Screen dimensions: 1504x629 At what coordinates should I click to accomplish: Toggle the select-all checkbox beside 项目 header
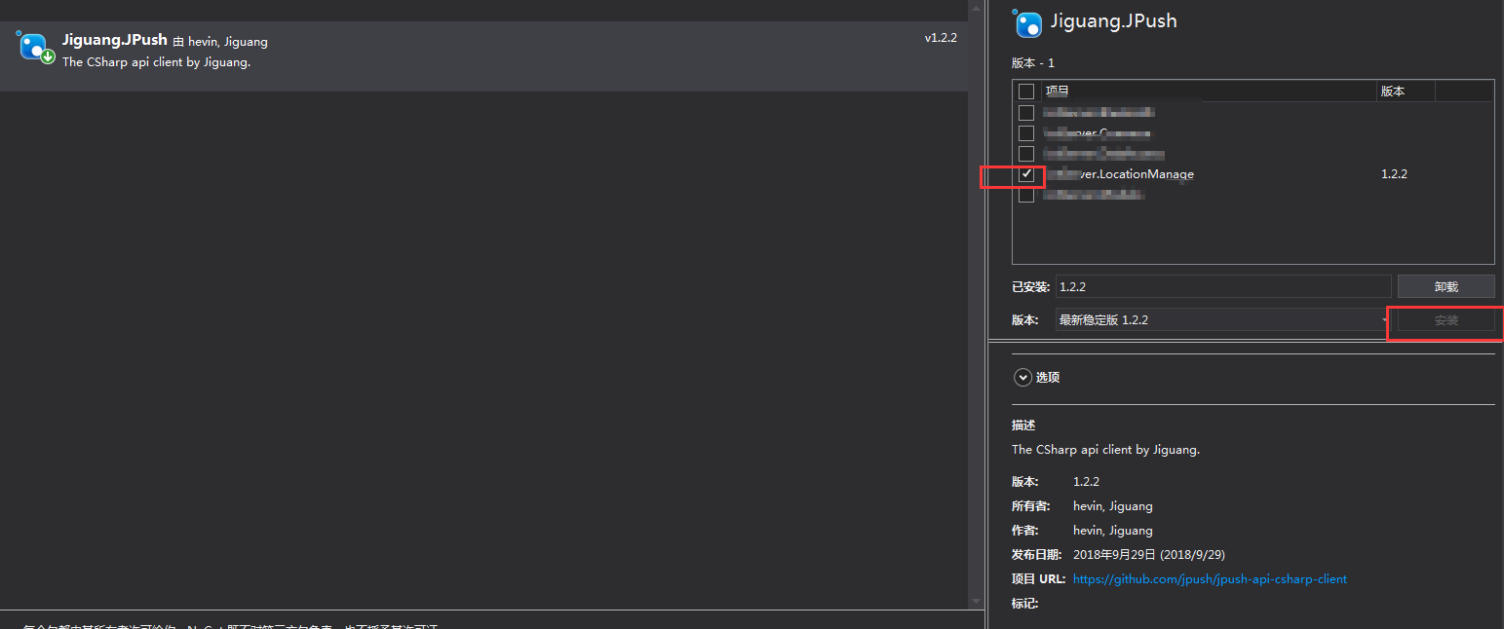(1026, 92)
